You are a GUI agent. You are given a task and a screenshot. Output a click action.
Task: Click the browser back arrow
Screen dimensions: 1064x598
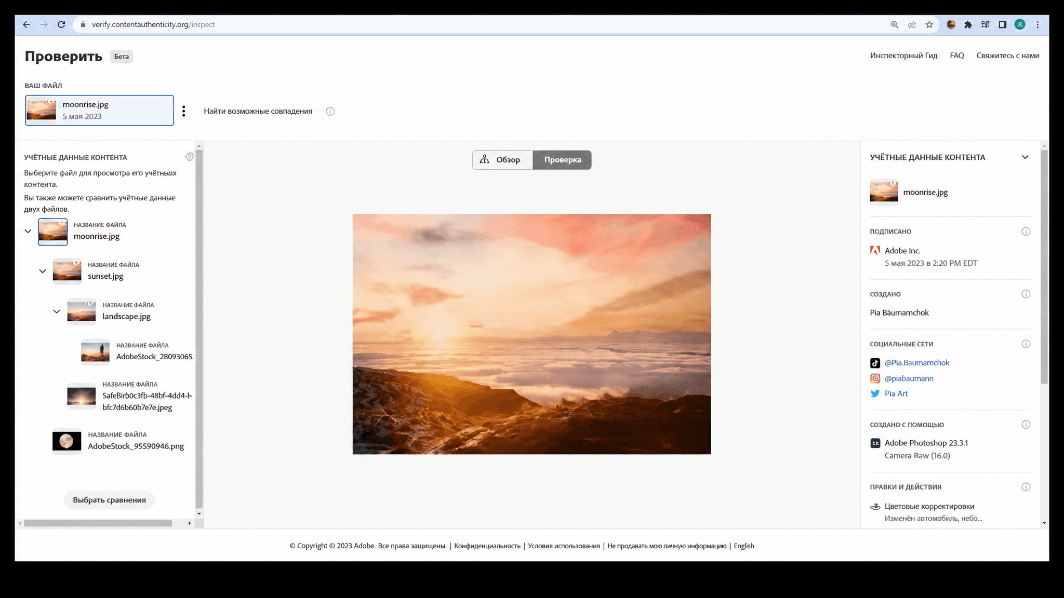(26, 24)
